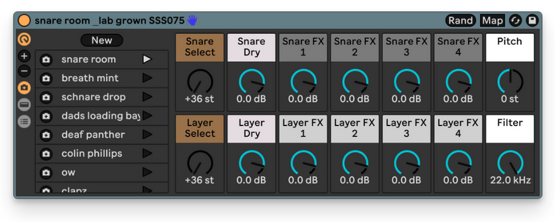Click the Layer FX 3 knob
Image resolution: width=555 pixels, height=222 pixels.
coord(406,163)
